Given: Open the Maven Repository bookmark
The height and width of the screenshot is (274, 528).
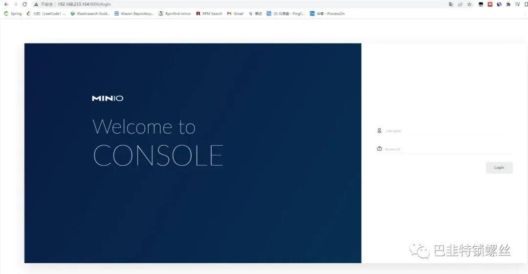Looking at the screenshot, I should pos(134,14).
